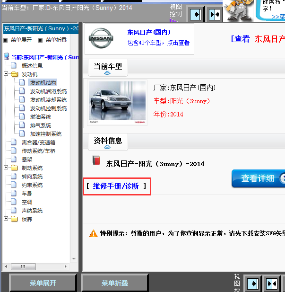Image resolution: width=285 pixels, height=292 pixels.
Task: Select 车身 in the tree
Action: 27,194
